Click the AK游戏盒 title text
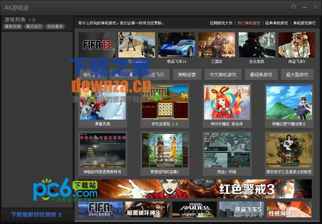 [x=17, y=8]
